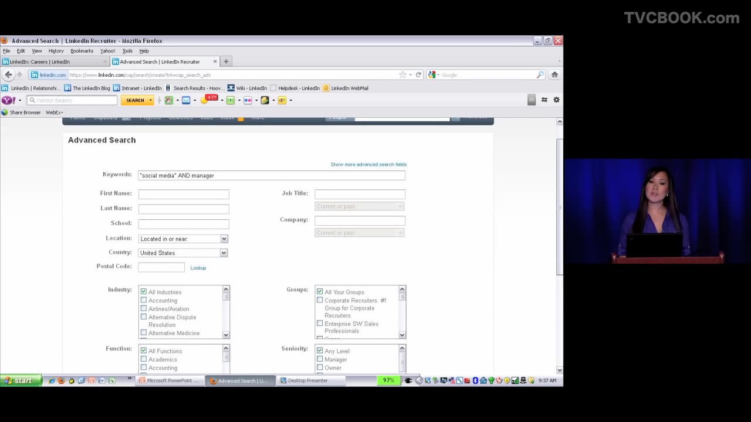The height and width of the screenshot is (422, 751).
Task: Click the eBay toolbar icon
Action: (282, 100)
